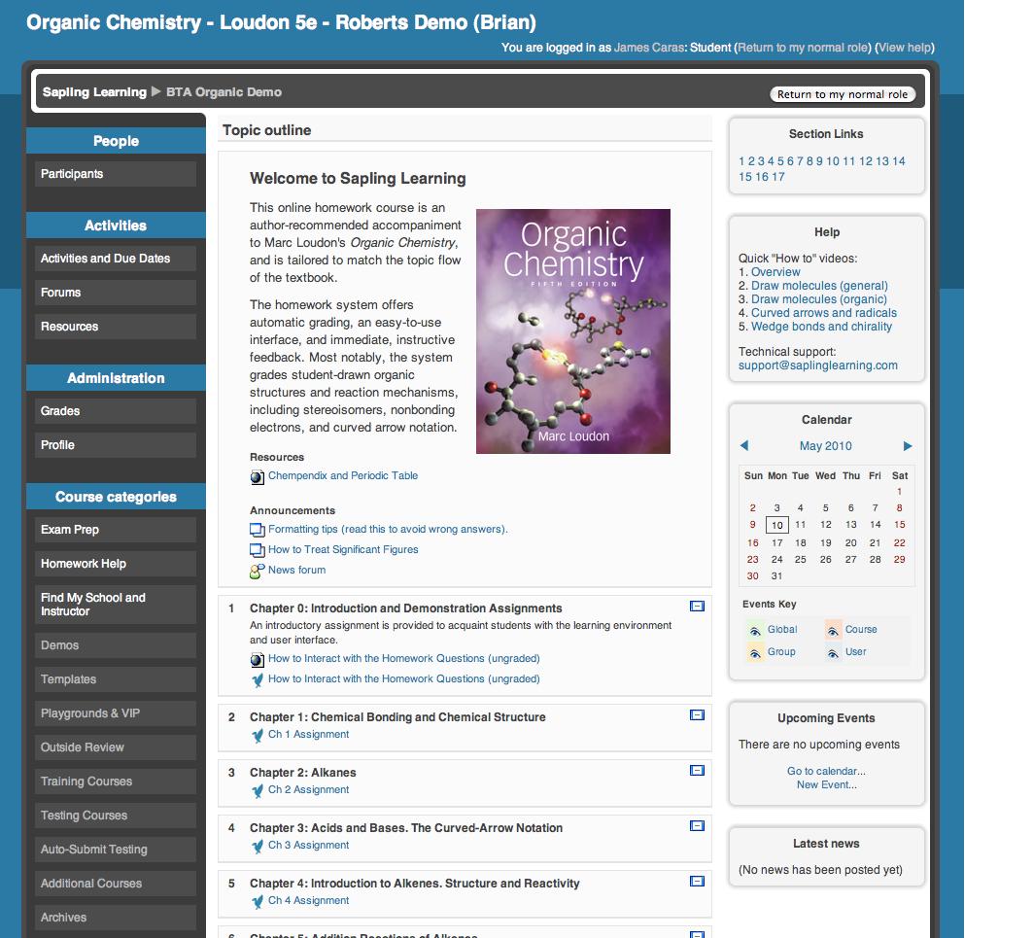Select day 10 in the calendar

click(776, 525)
